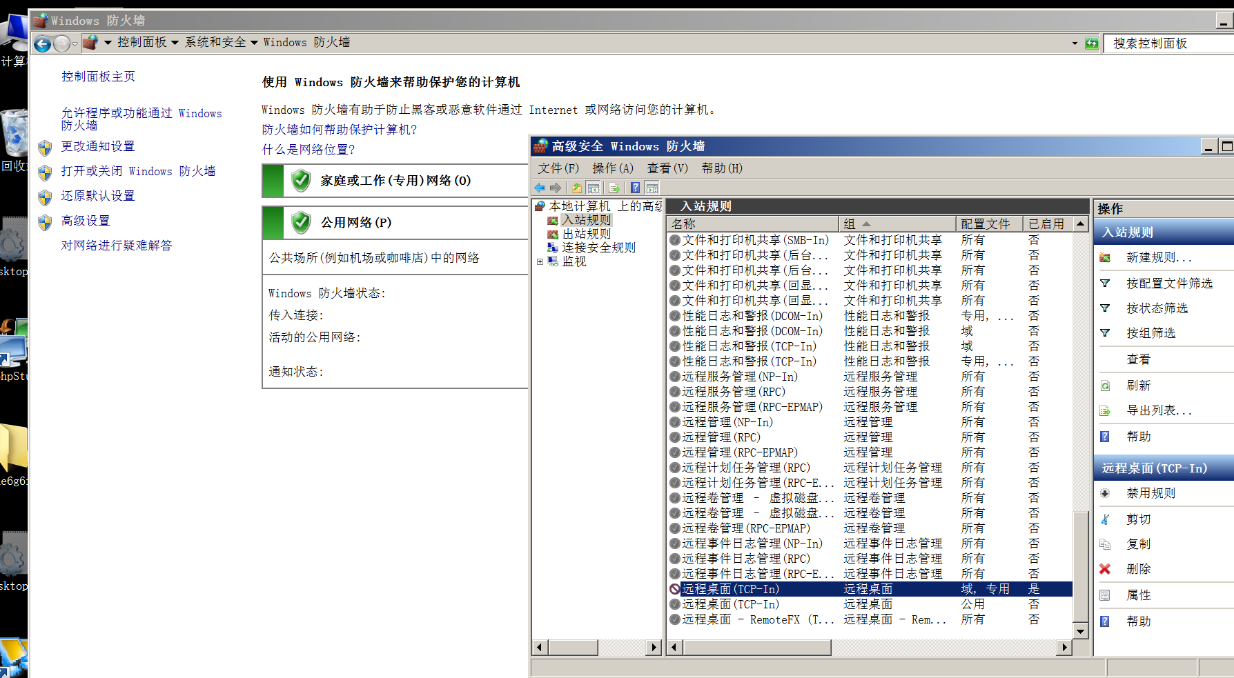
Task: Click the 配置文件 column header
Action: click(990, 223)
